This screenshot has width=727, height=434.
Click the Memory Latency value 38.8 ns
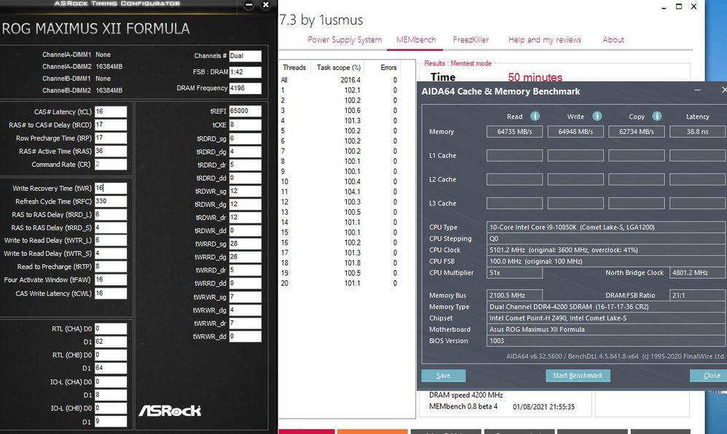pyautogui.click(x=698, y=132)
